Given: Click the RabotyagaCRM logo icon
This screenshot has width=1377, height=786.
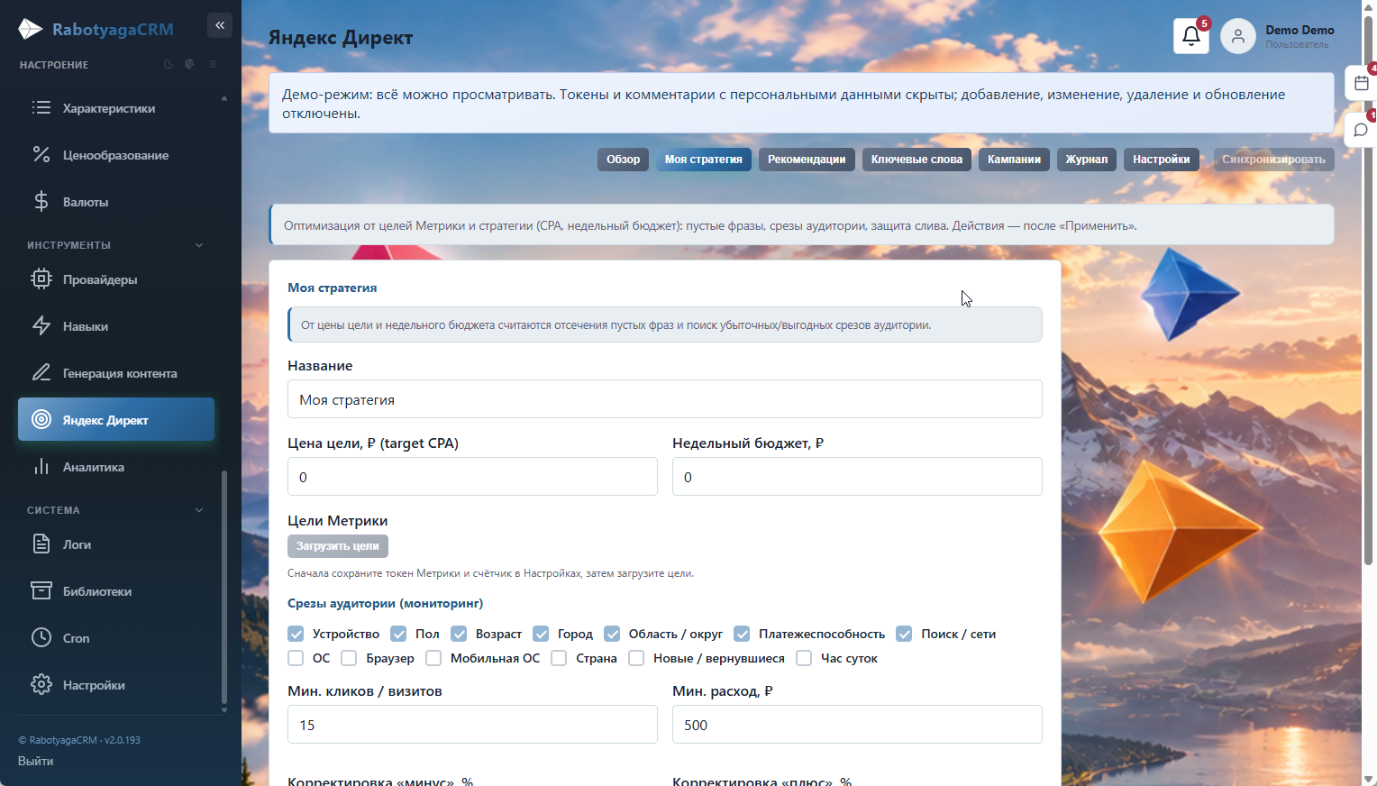Looking at the screenshot, I should click(x=31, y=29).
